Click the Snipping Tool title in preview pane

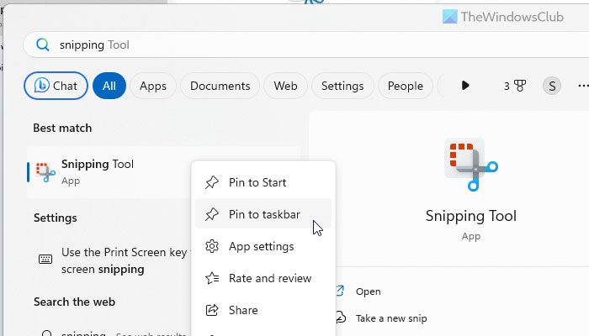pos(471,216)
